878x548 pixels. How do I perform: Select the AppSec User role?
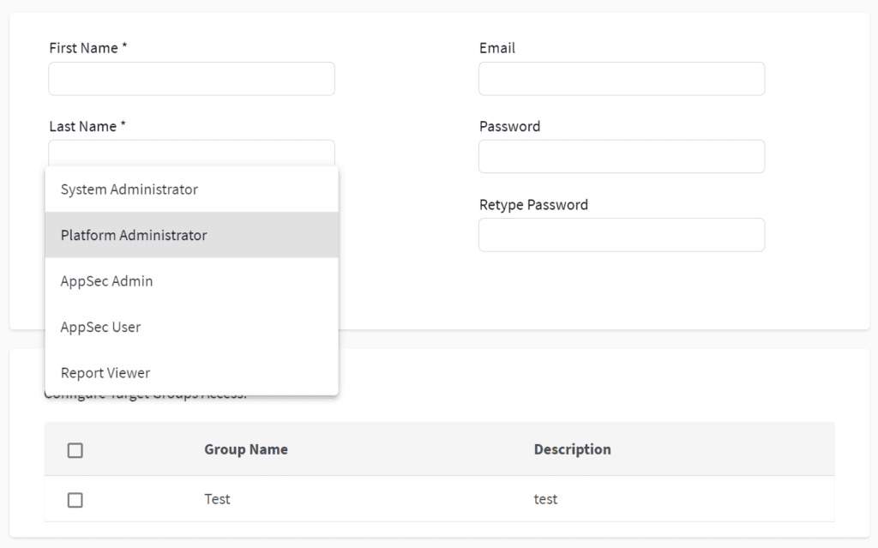tap(191, 327)
